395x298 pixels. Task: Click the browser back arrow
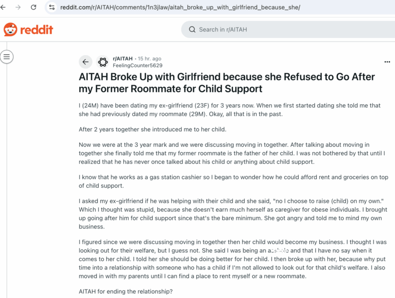3,8
